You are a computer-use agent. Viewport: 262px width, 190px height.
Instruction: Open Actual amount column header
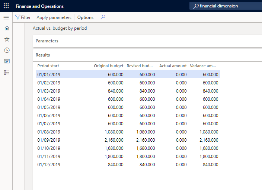[x=173, y=66]
